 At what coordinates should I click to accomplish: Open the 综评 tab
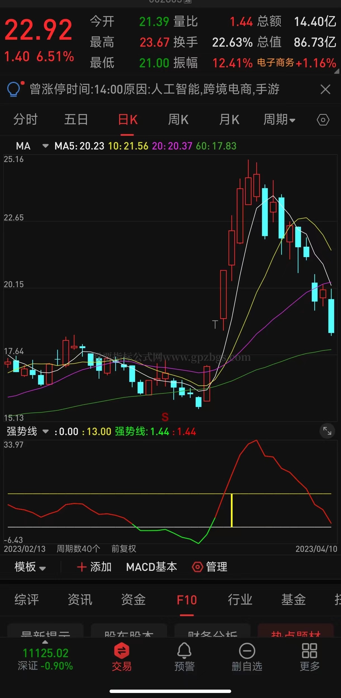tap(27, 600)
